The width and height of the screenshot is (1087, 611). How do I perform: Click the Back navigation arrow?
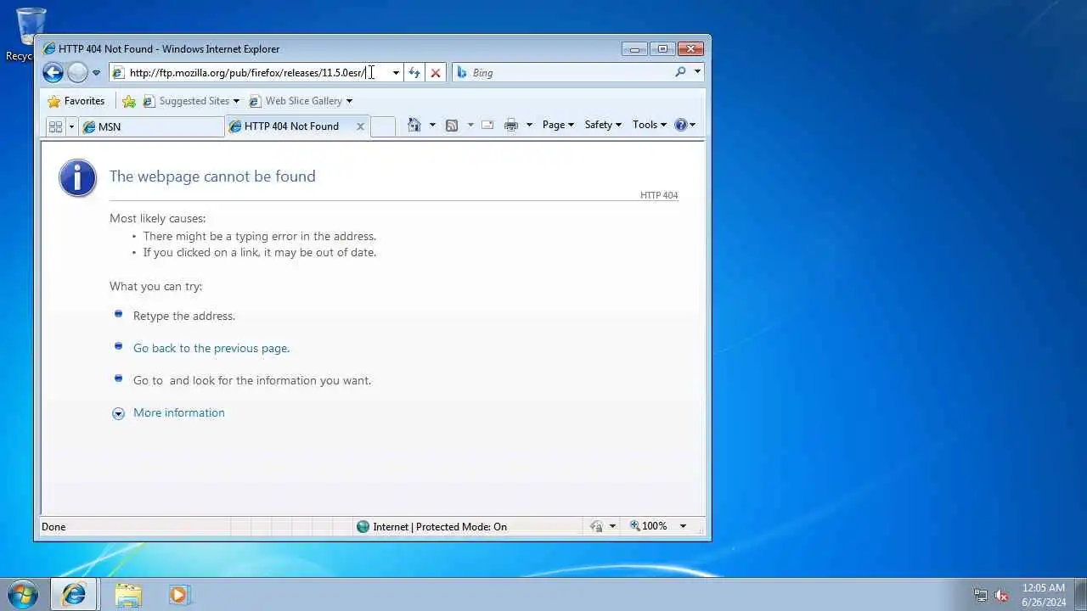pyautogui.click(x=53, y=73)
